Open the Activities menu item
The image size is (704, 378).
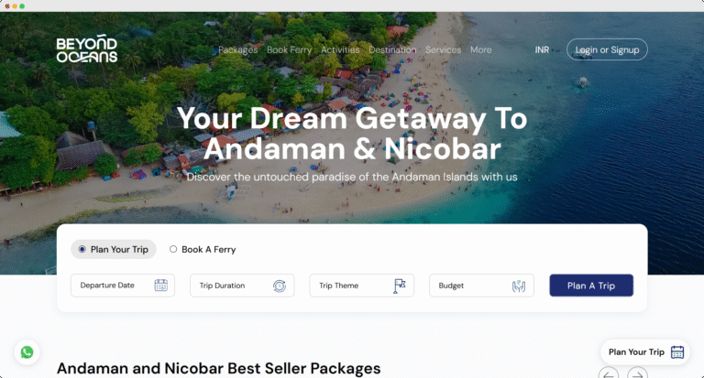tap(340, 49)
